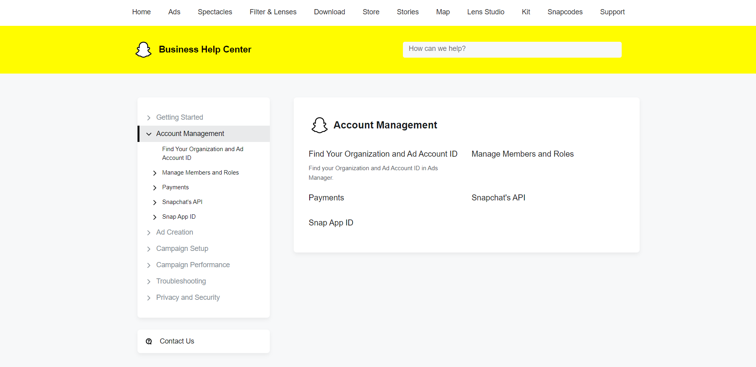Expand the Privacy and Security chevron
The width and height of the screenshot is (756, 367).
coord(149,298)
